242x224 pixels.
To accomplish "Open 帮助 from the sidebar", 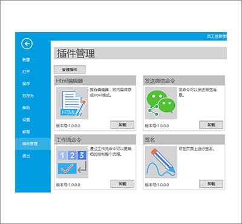I will tap(26, 108).
